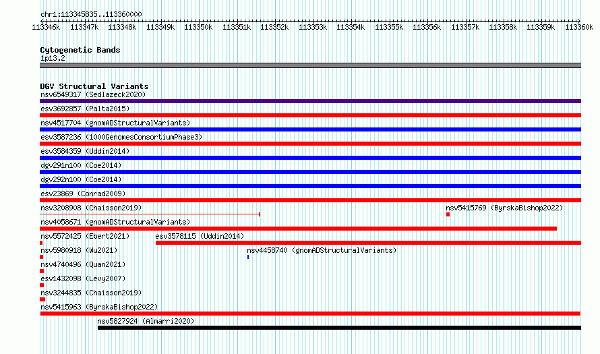Click the 113358k ruler tick label
Viewport: 600px width, 354px height.
503,27
